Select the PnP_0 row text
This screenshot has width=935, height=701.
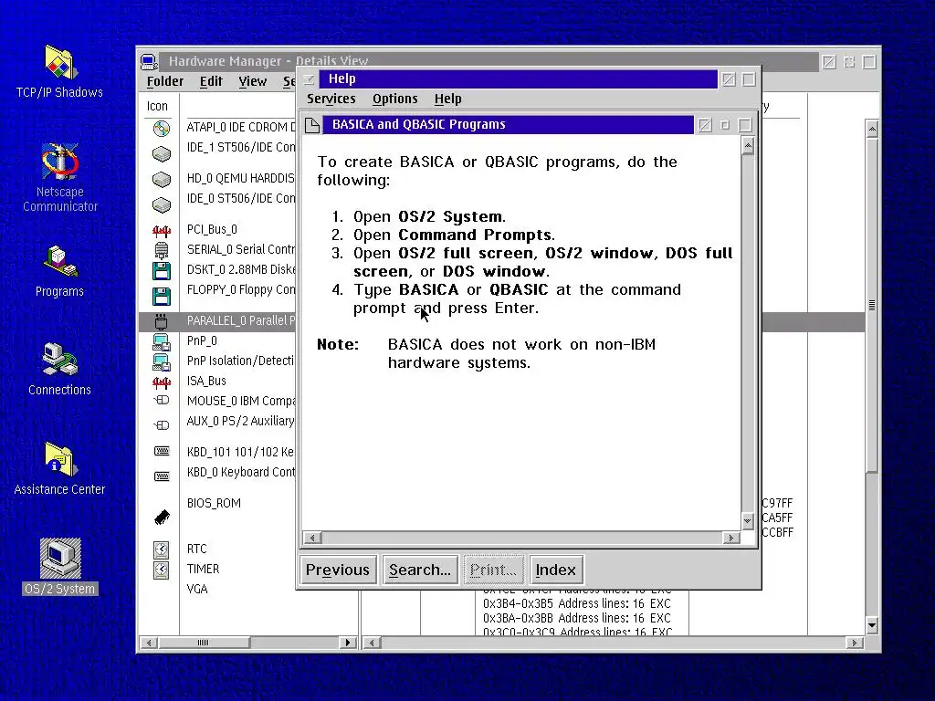coord(202,341)
